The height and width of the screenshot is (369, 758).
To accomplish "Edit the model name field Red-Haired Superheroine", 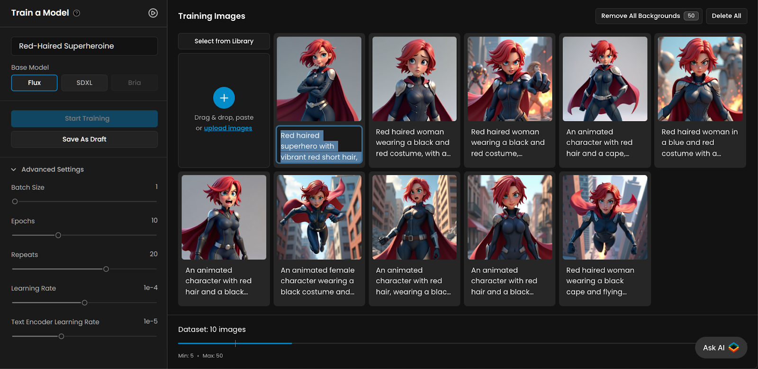I will pos(84,46).
